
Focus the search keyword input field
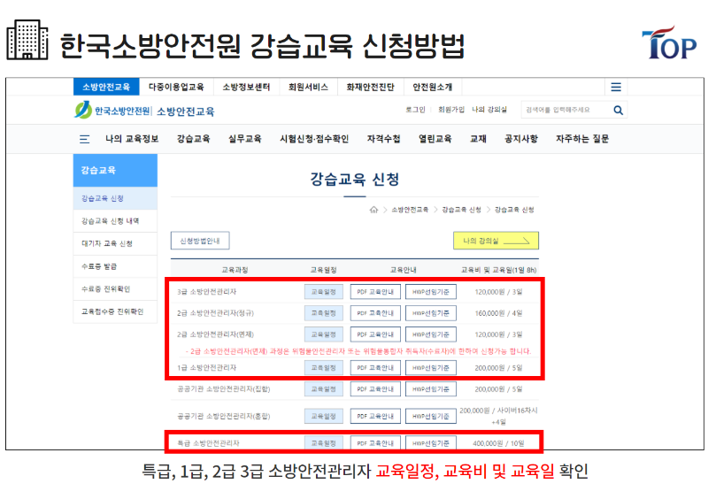click(566, 111)
